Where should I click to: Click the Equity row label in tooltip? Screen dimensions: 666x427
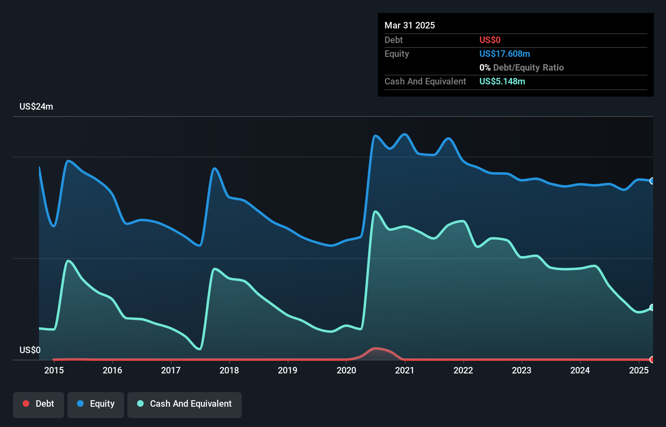[x=397, y=54]
